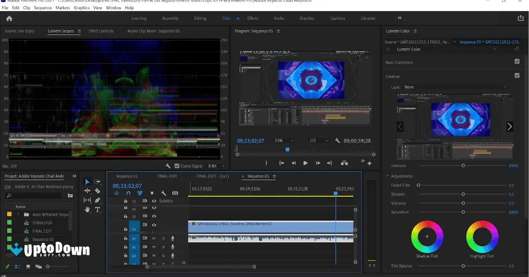The width and height of the screenshot is (529, 277).
Task: Click the voice-over record mic on track A1
Action: click(172, 238)
